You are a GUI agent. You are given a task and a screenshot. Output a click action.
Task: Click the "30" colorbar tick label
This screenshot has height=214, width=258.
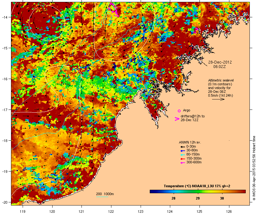tap(222, 198)
